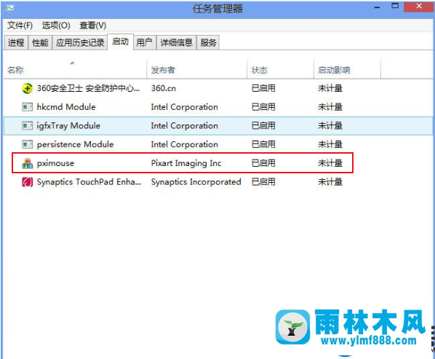Select the 启动 tab
435x359 pixels.
click(121, 42)
